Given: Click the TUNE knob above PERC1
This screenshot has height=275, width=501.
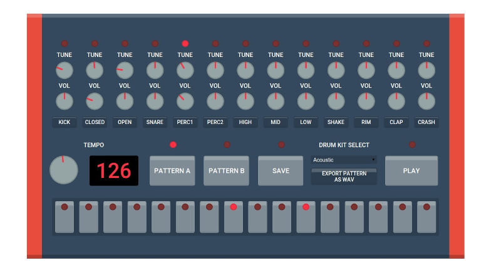Looking at the screenshot, I should [185, 70].
